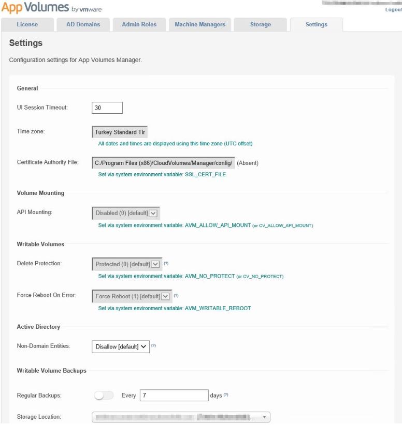The height and width of the screenshot is (425, 402).
Task: Edit the UI Session Timeout field
Action: [x=107, y=108]
